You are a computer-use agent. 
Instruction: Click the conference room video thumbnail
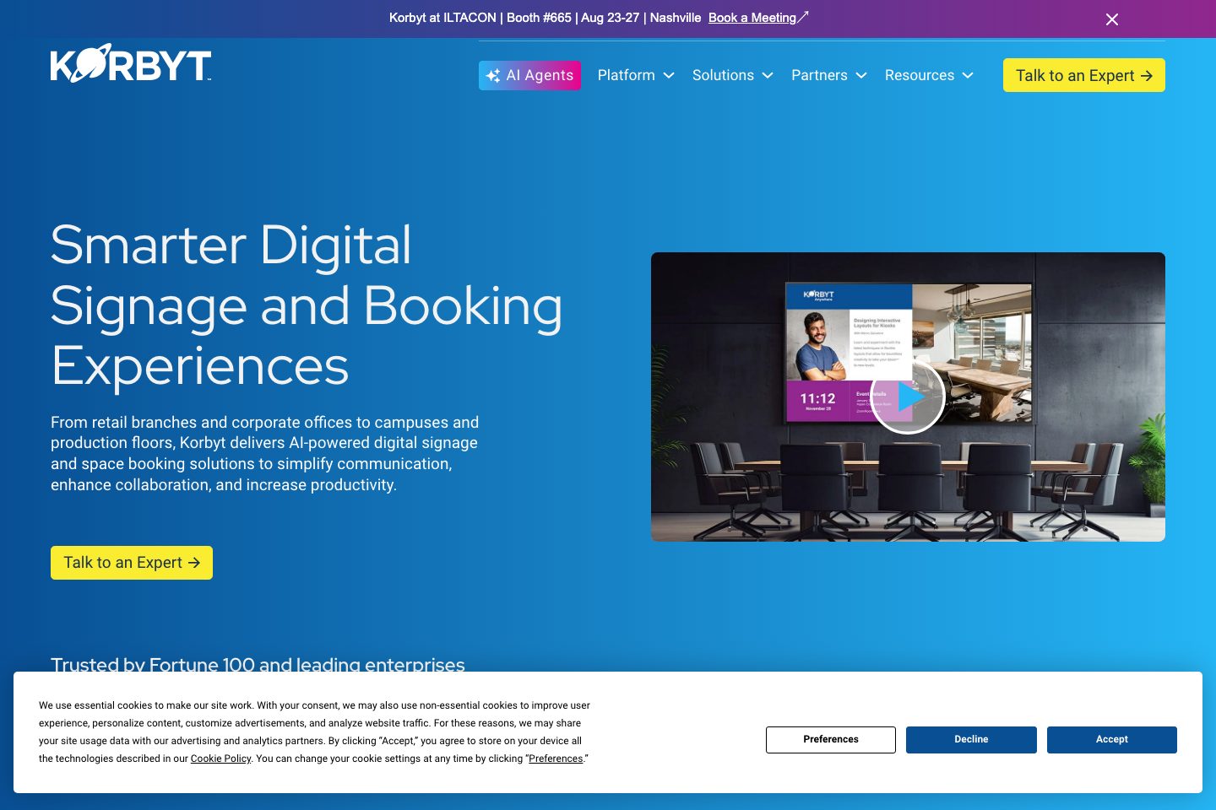coord(908,397)
